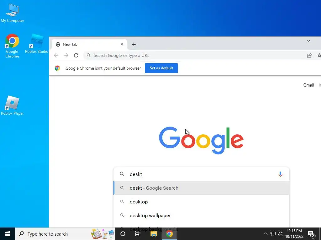Select 'deskt - Google Search' suggestion
Screen dimensions: 321x240
click(202, 188)
